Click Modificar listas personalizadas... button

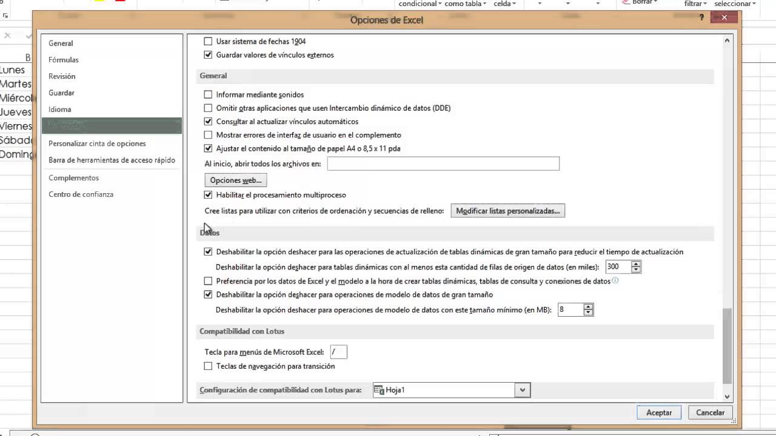pyautogui.click(x=507, y=211)
